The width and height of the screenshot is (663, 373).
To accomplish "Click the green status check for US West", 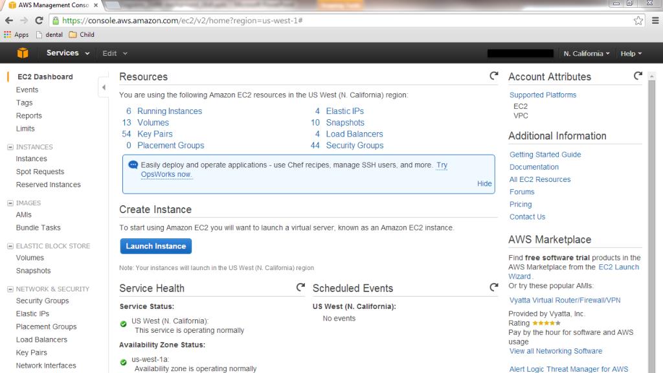I will click(x=124, y=324).
